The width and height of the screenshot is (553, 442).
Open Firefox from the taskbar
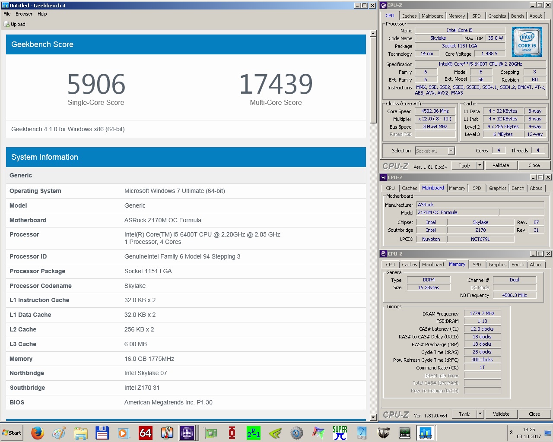point(38,433)
